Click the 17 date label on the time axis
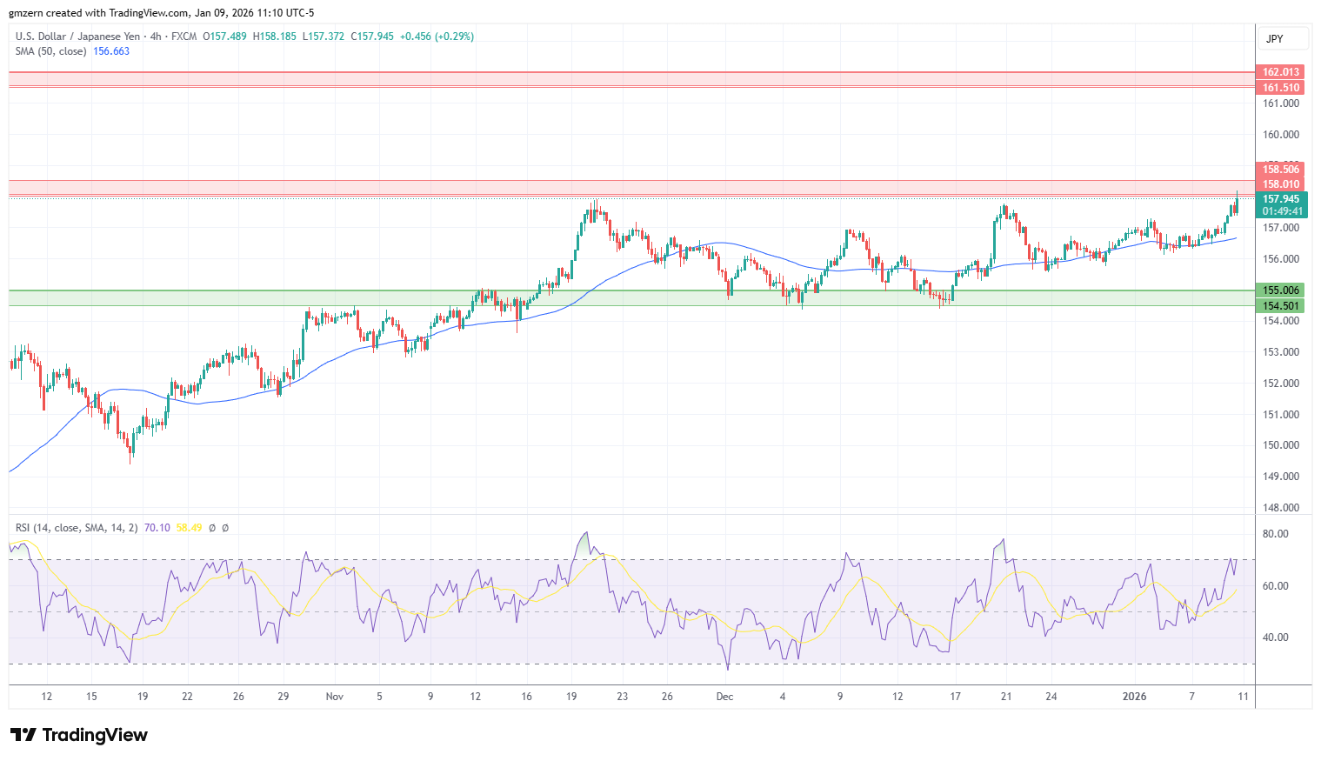Viewport: 1321px width, 761px height. click(955, 697)
